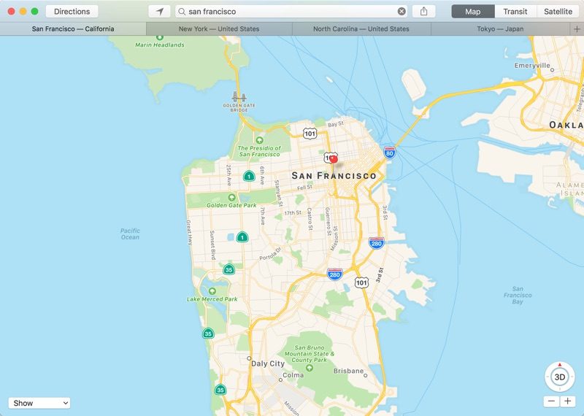The height and width of the screenshot is (416, 584).
Task: Click the lower Interstate 280 shield
Action: pos(335,274)
